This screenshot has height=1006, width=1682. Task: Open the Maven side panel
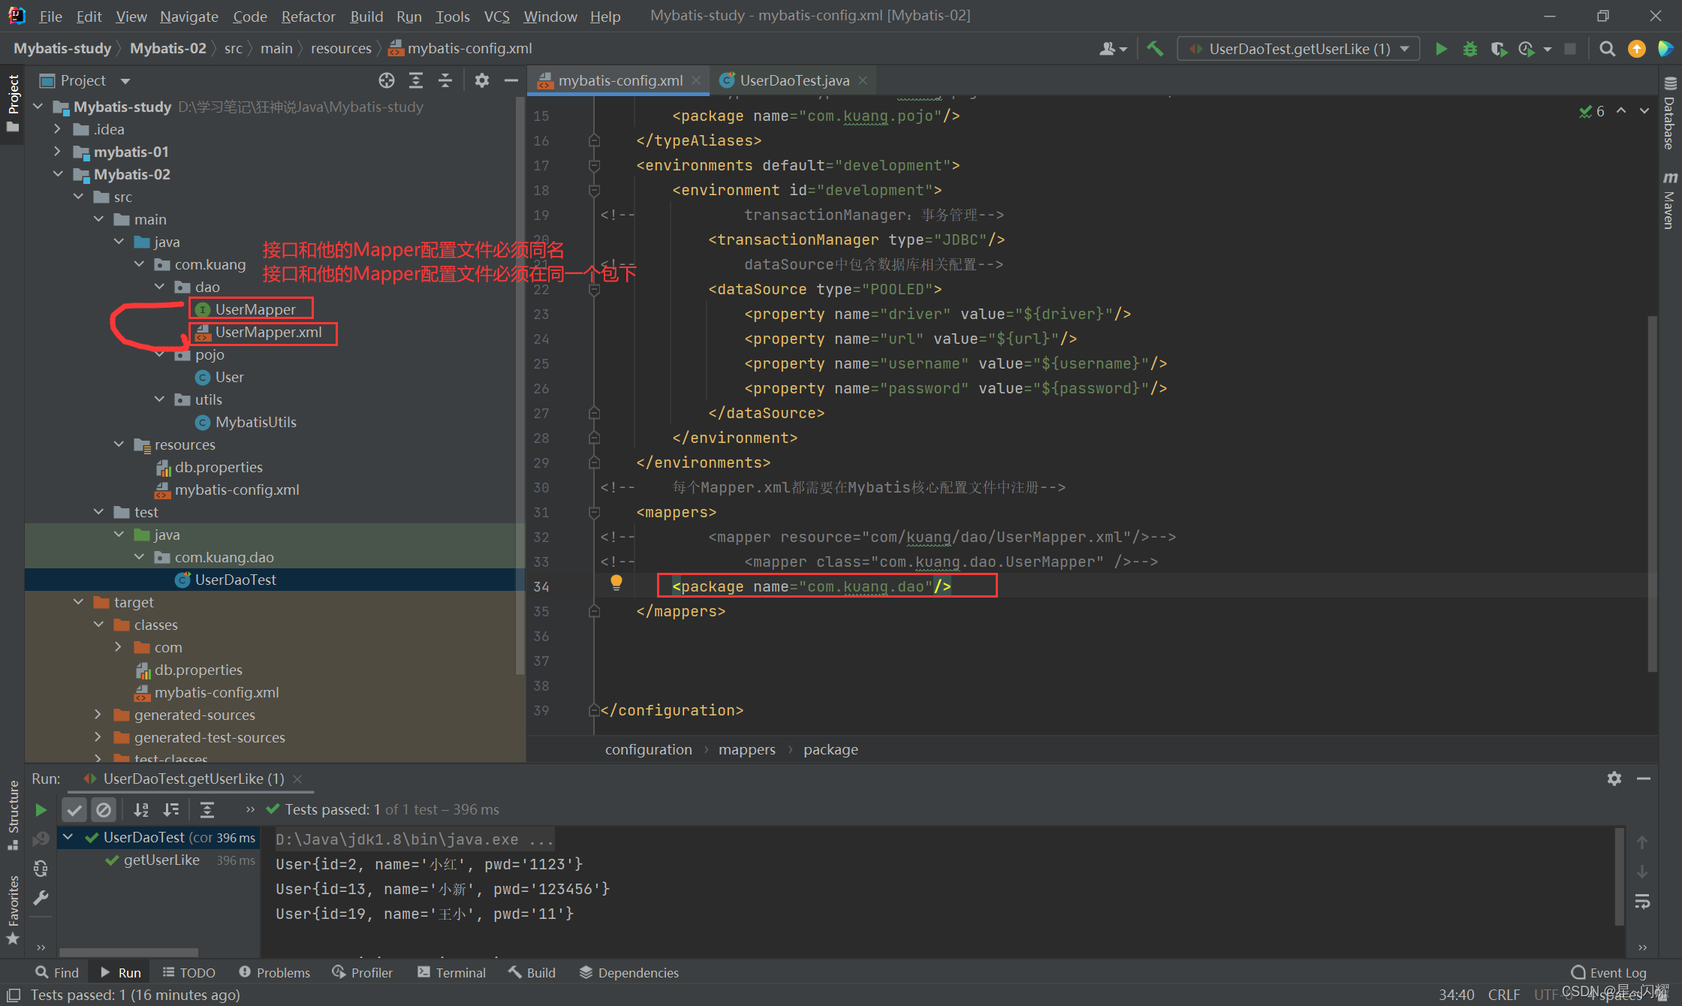pos(1670,200)
